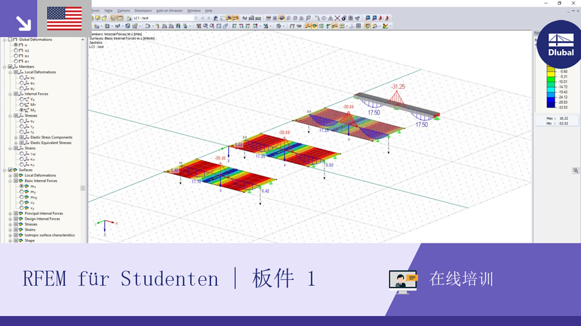Uncheck the Surfaces checkbox

pos(10,170)
